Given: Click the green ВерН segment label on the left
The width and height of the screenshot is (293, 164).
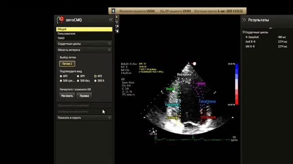Looking at the screenshot, I should click(x=170, y=89).
